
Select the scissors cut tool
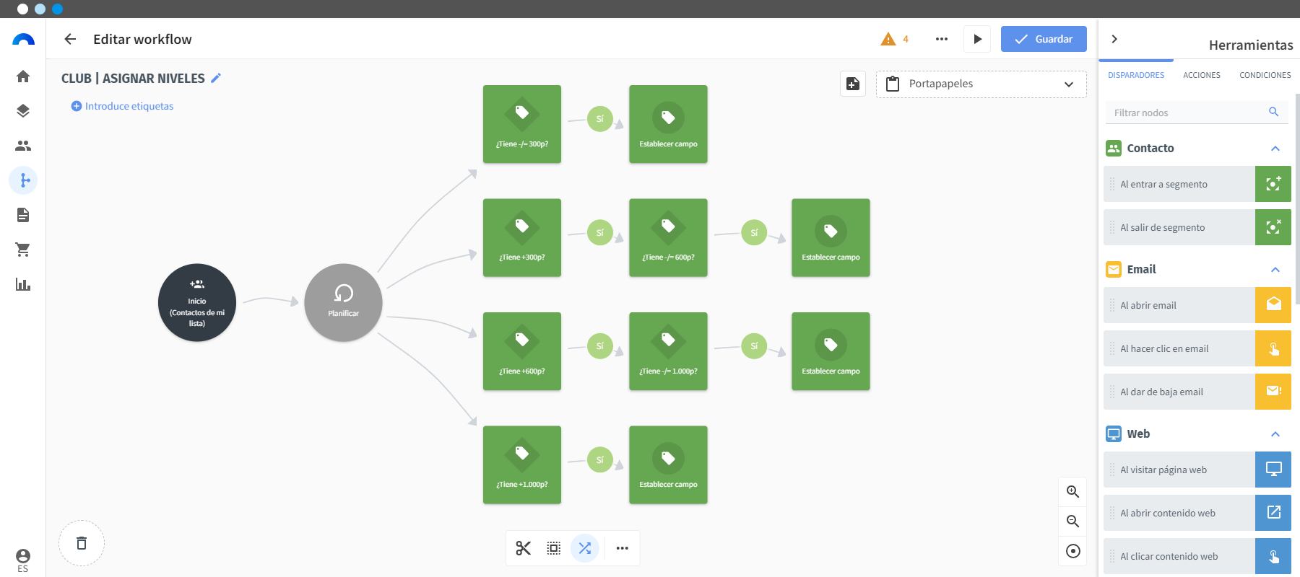tap(524, 548)
